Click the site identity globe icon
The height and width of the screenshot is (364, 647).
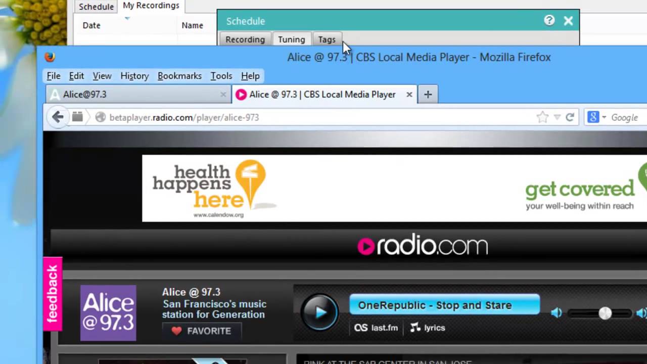(101, 117)
